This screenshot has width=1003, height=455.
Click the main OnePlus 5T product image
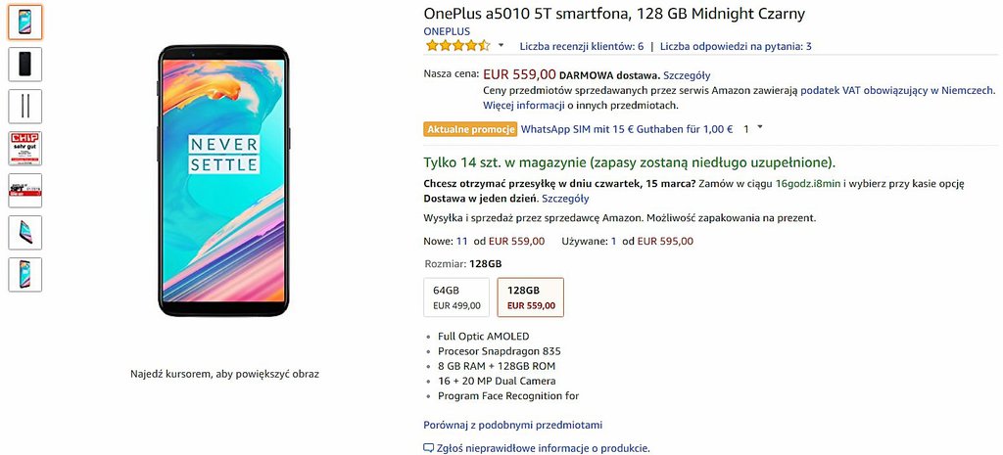[x=224, y=181]
